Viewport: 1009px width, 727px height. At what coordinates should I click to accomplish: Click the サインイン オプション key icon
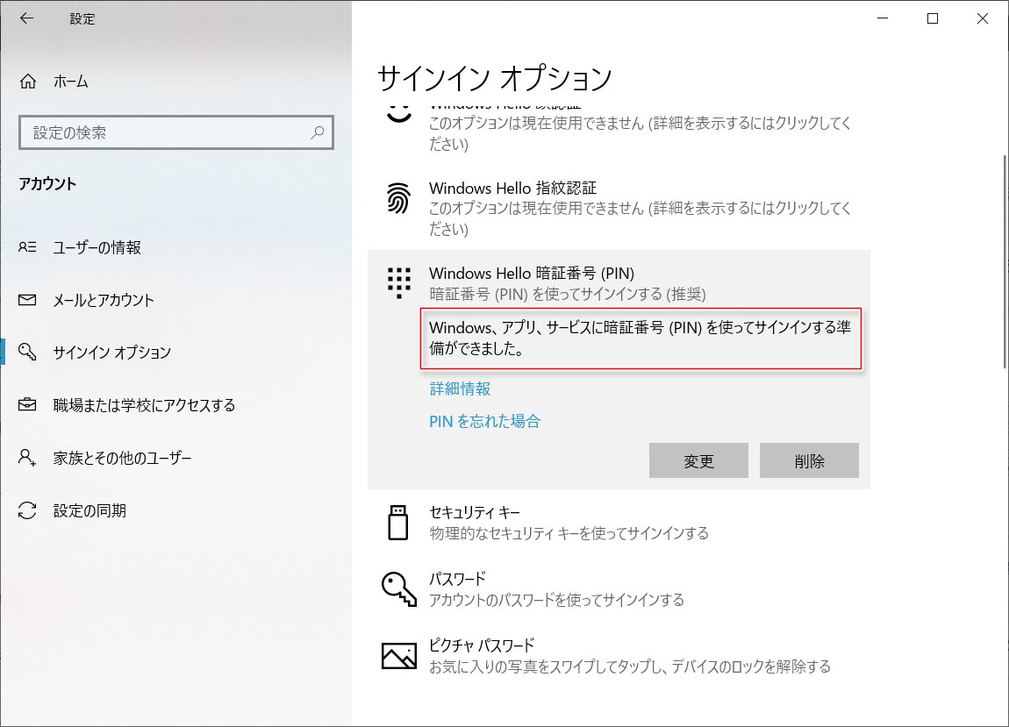27,352
